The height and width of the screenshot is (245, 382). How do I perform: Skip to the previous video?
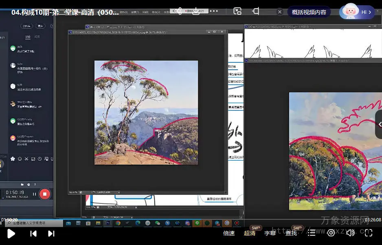(x=33, y=234)
